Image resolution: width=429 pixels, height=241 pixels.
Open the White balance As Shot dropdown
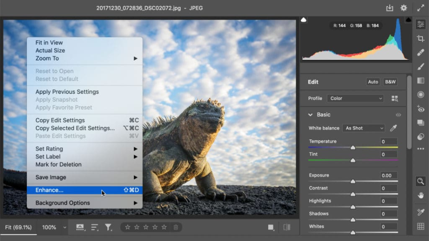[x=364, y=128]
